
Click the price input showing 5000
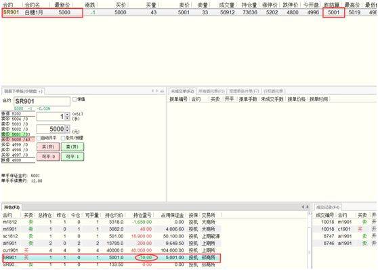(x=51, y=129)
